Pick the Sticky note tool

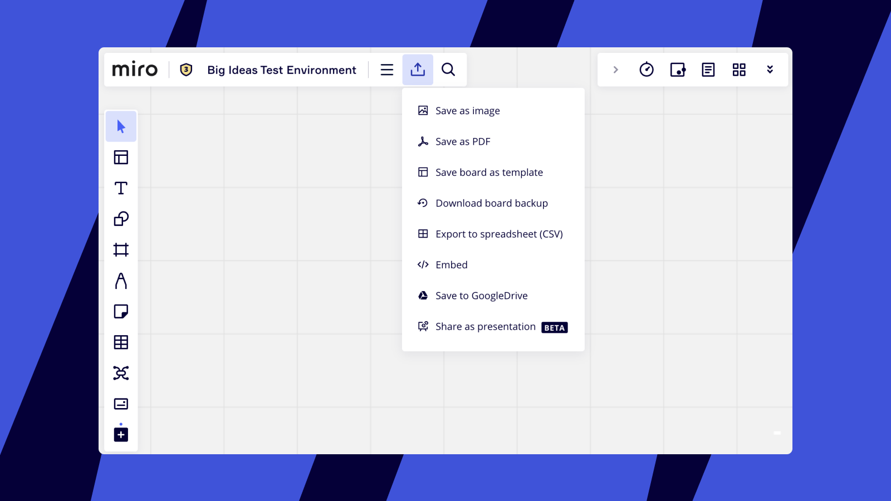121,311
